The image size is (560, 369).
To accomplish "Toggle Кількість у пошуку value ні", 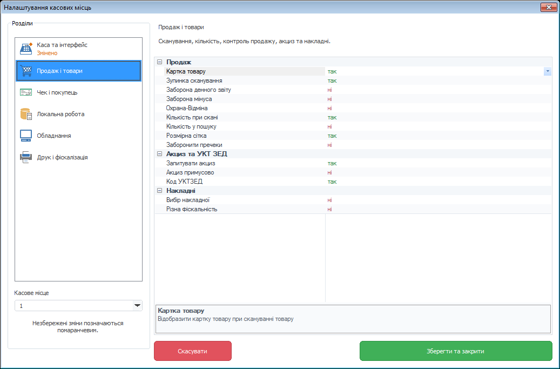I will click(329, 126).
